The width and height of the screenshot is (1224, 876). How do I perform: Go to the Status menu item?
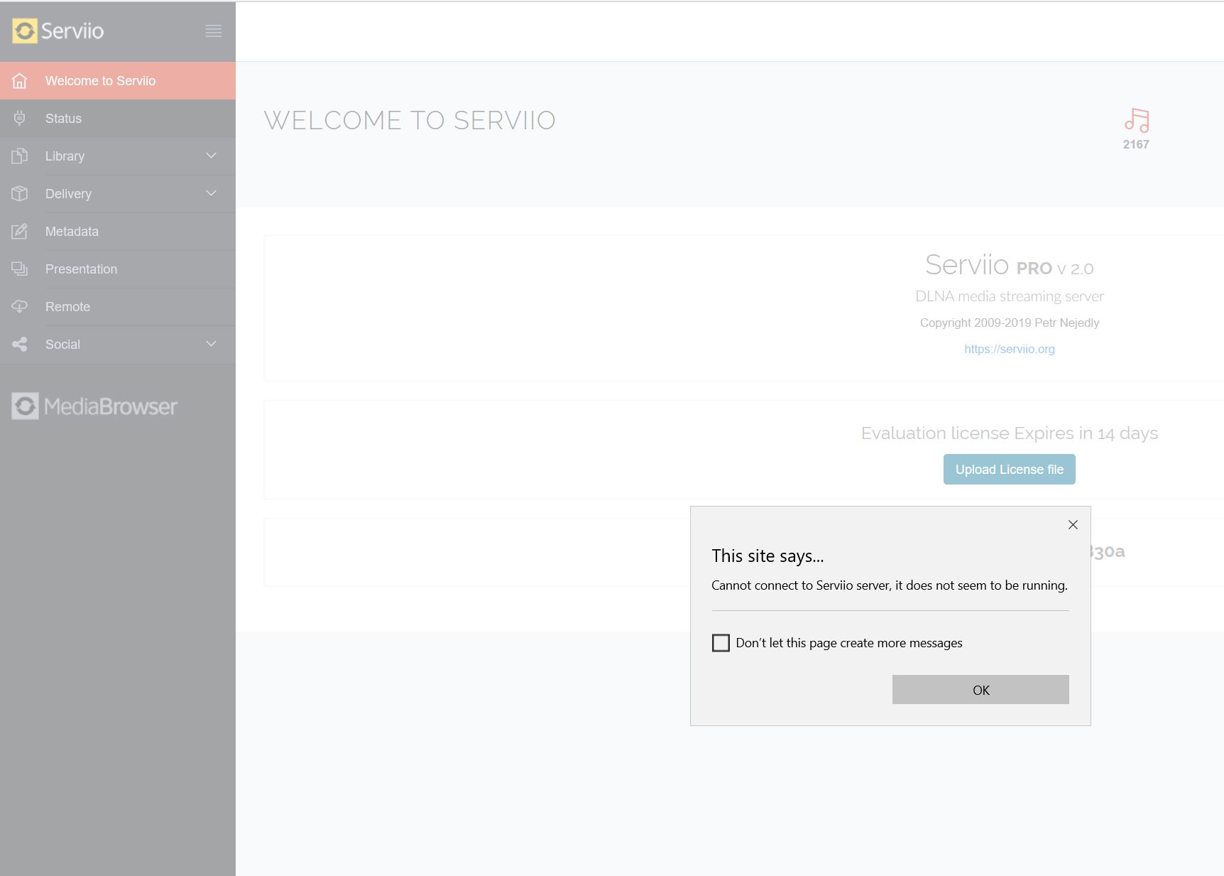click(118, 119)
